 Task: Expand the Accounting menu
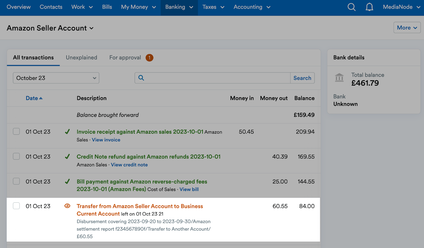click(x=252, y=7)
